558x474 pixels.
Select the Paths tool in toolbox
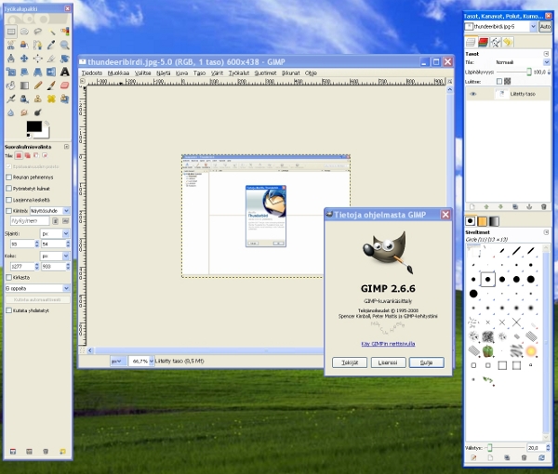tap(38, 45)
